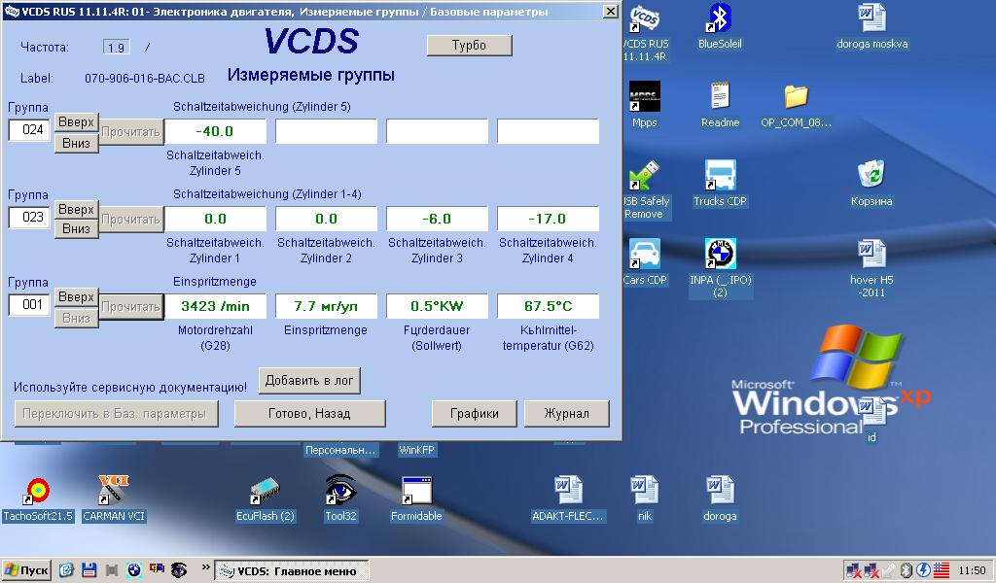
Task: Open the ADAKT-FLEC Word document
Action: pos(568,498)
